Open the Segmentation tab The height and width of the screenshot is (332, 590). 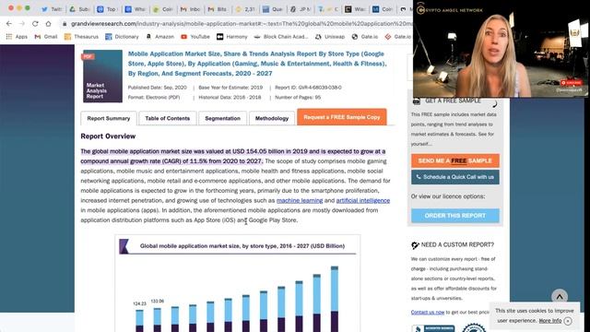(222, 118)
